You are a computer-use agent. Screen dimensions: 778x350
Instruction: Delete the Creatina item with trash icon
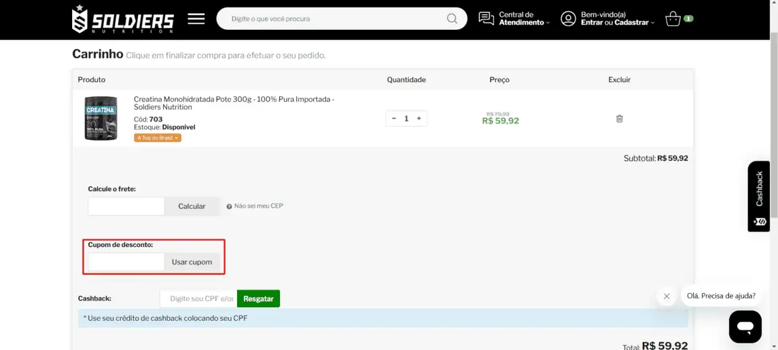coord(619,119)
